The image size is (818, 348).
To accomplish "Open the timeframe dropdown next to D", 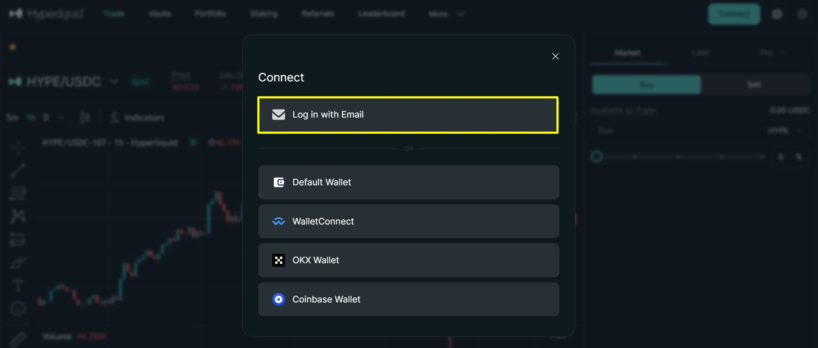I will [x=61, y=117].
